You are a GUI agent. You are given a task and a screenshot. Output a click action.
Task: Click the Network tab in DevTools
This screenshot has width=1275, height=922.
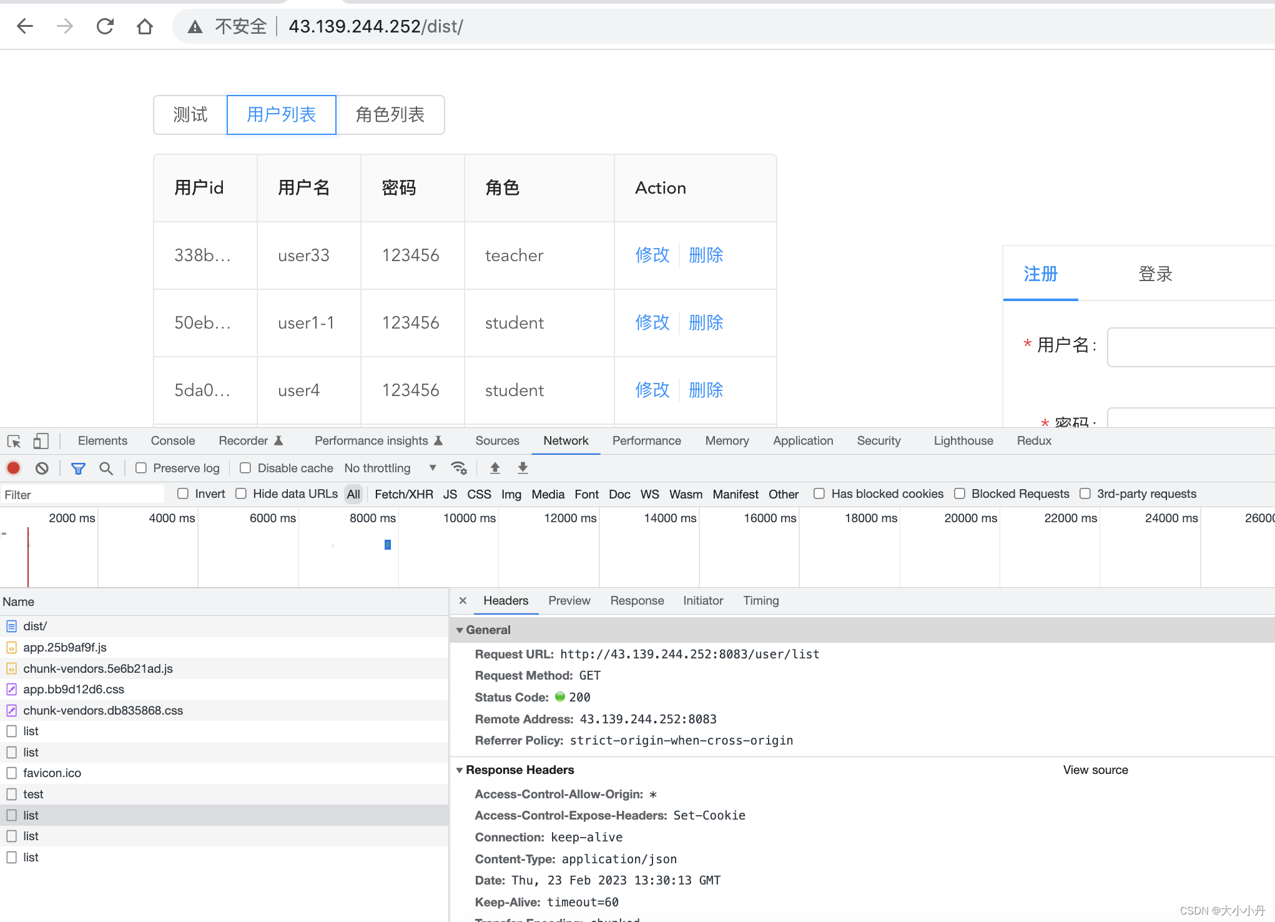click(x=565, y=440)
